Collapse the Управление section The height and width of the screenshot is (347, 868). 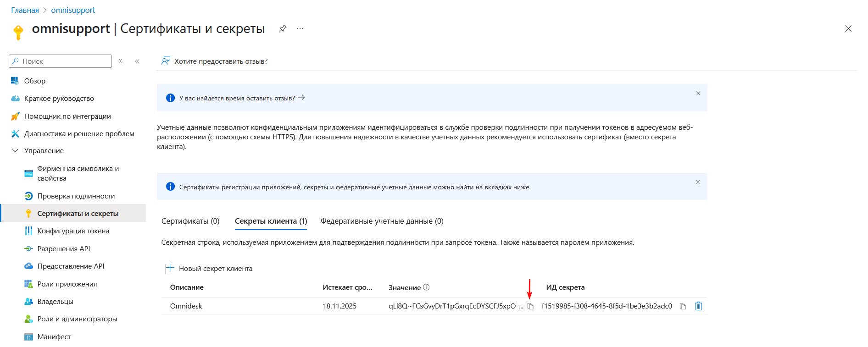15,150
